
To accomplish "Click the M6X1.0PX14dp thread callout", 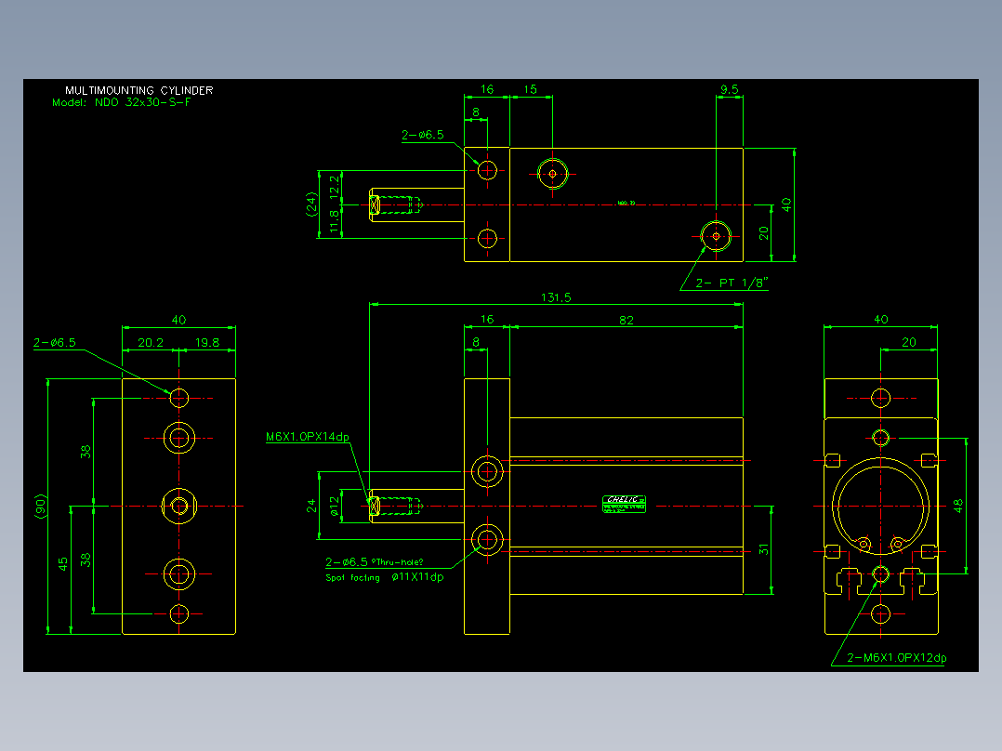I will [x=308, y=437].
